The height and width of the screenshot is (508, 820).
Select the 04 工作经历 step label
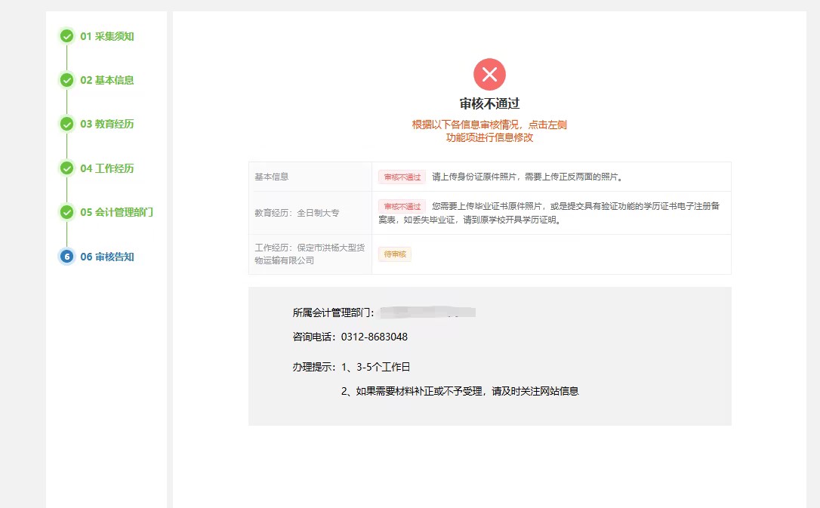point(107,168)
